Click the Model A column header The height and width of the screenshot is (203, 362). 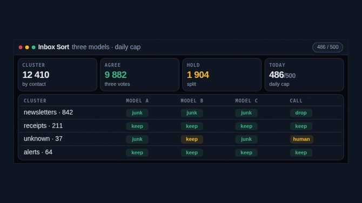click(x=137, y=101)
